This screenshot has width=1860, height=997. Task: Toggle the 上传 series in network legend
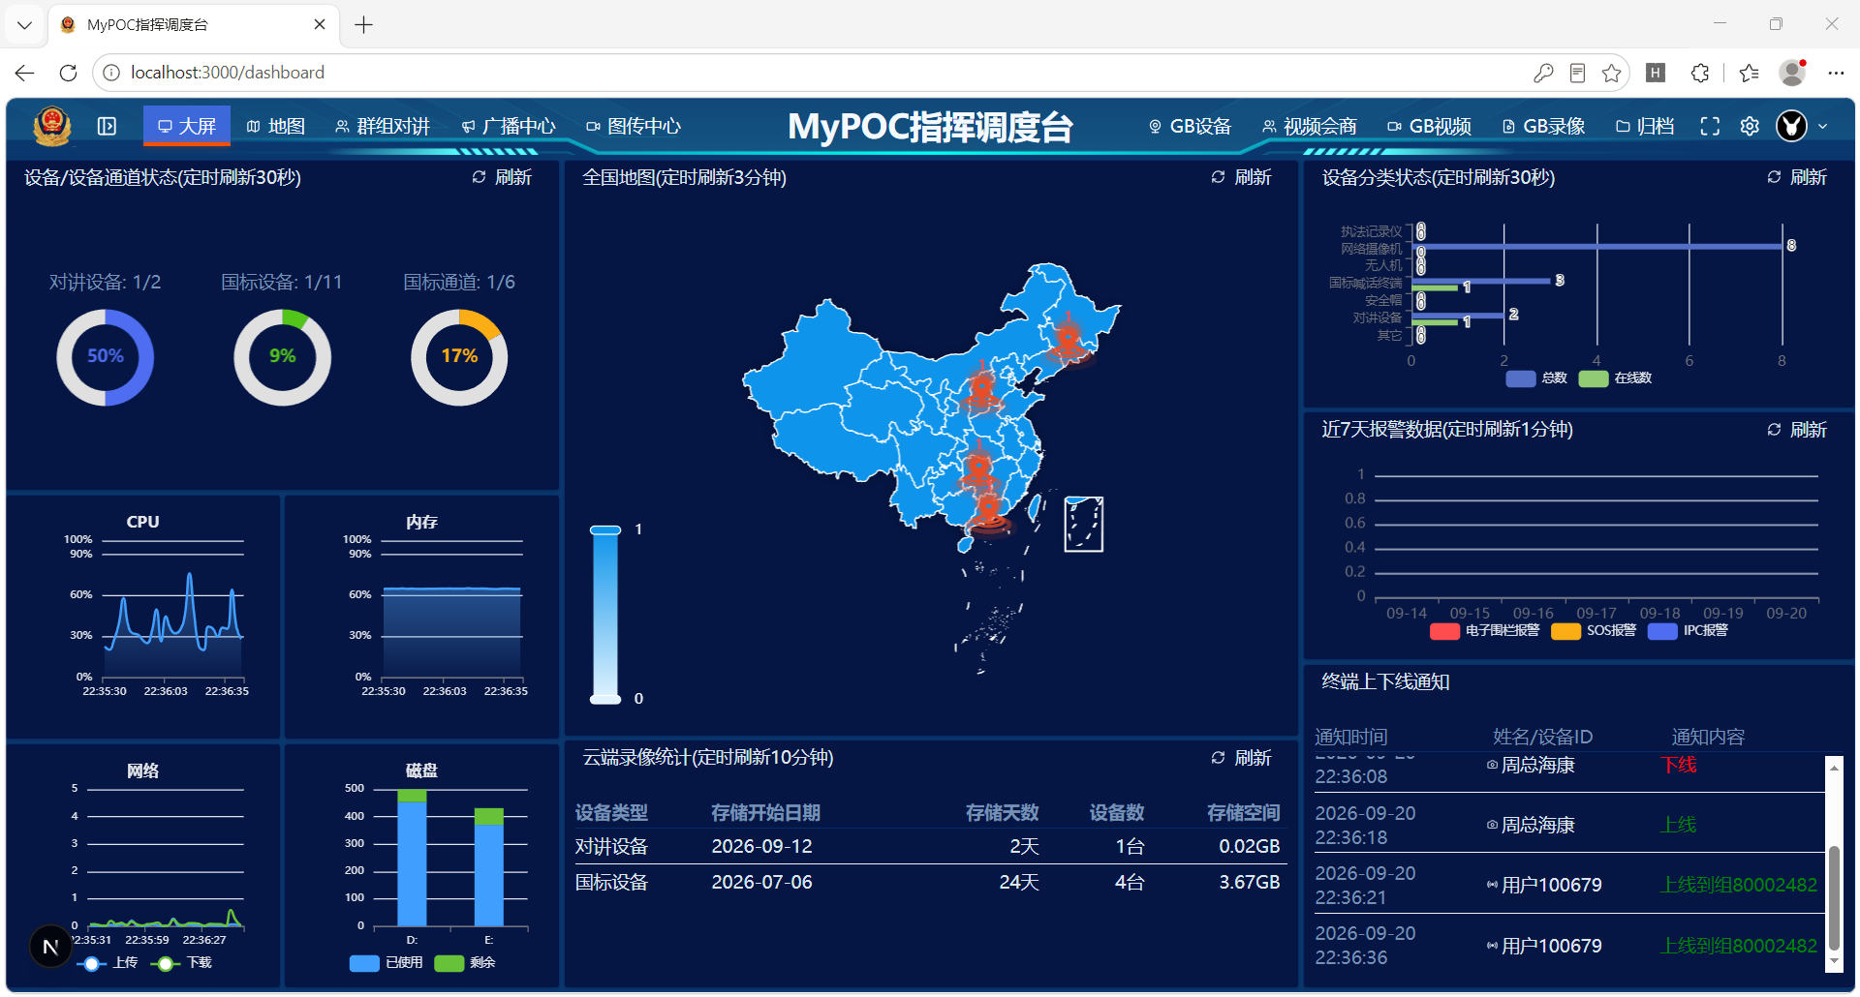point(108,963)
